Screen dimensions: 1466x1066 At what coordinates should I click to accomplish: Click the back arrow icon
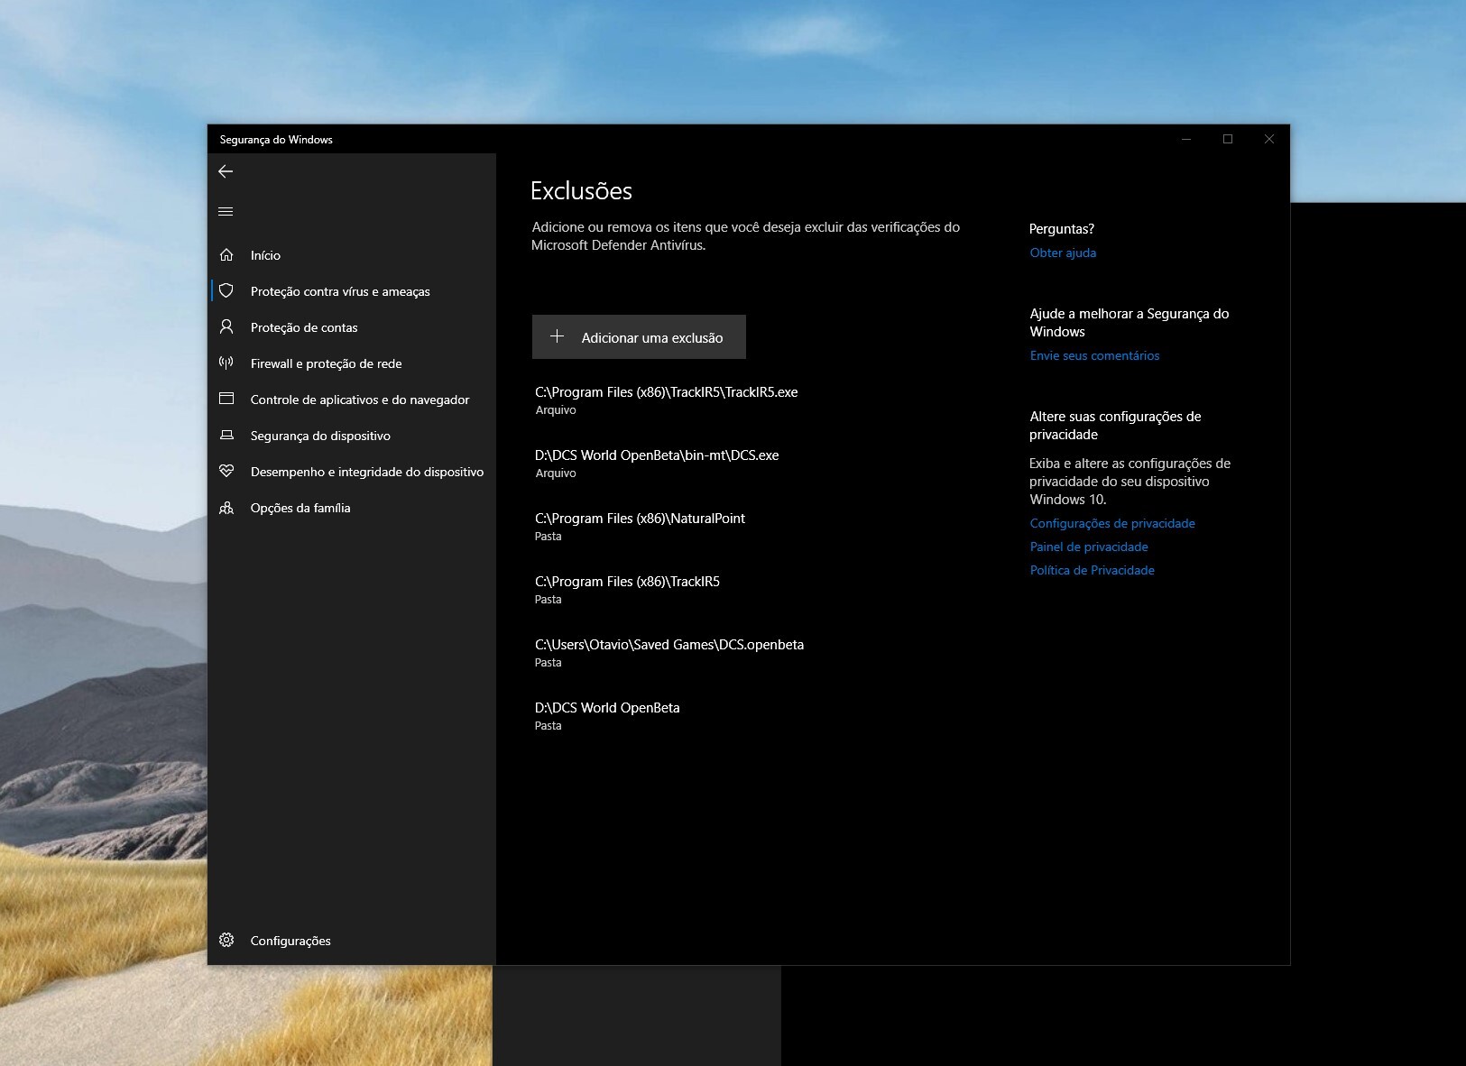(x=226, y=171)
